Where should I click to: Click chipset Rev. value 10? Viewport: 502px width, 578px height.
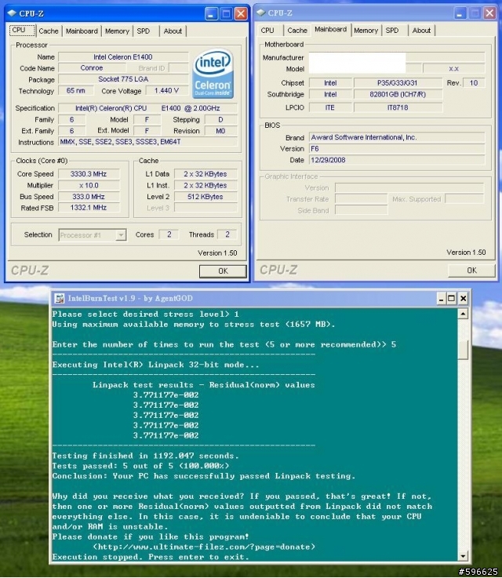[x=474, y=83]
